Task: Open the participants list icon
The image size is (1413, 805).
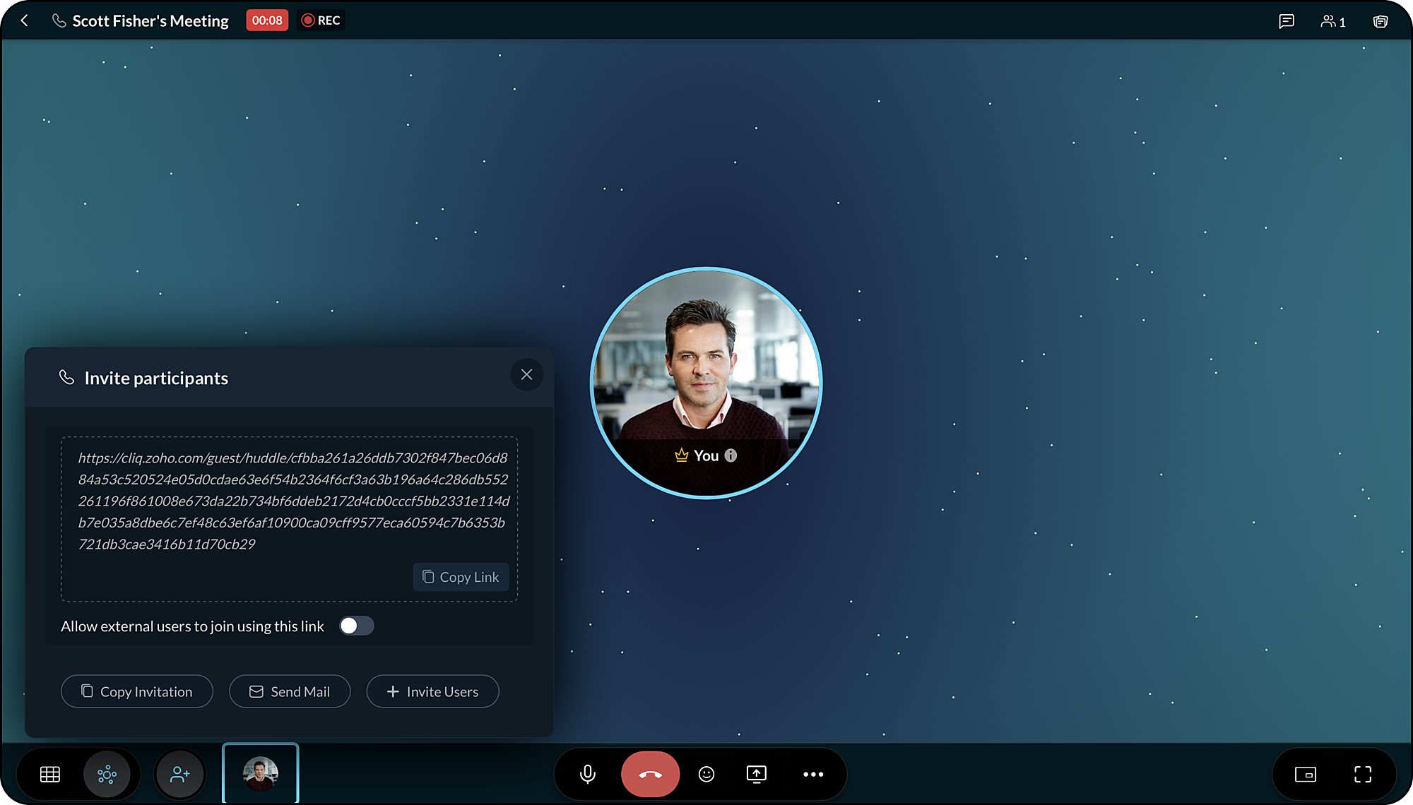Action: [1332, 21]
